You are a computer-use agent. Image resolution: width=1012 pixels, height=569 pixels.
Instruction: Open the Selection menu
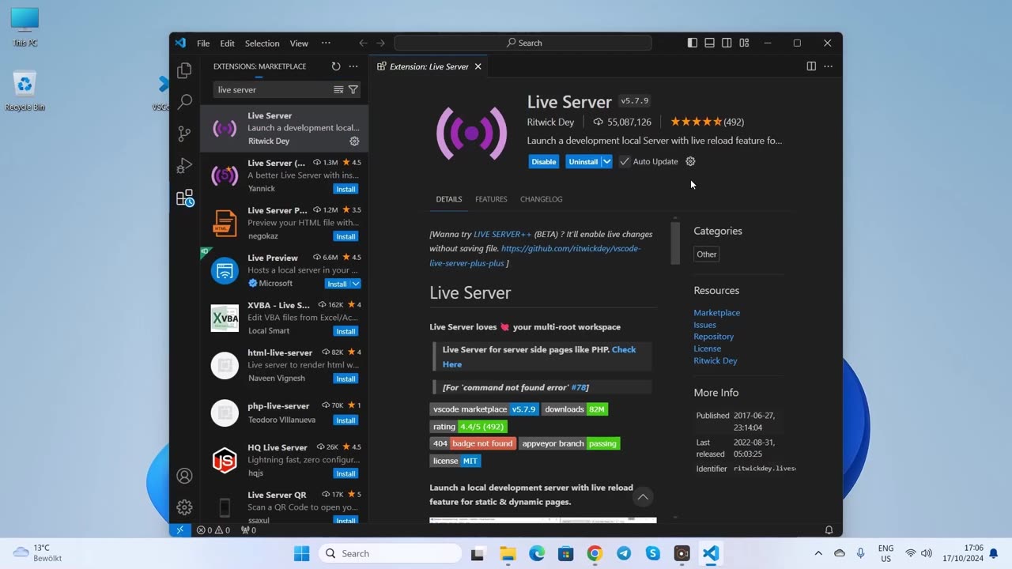262,43
